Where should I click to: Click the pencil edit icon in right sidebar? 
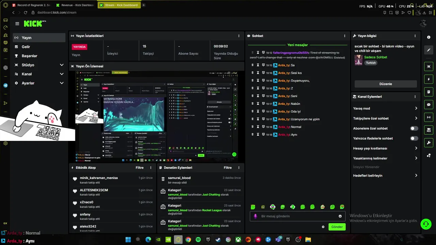click(x=429, y=50)
